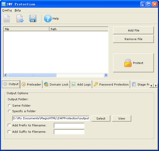Click the output folder path field
This screenshot has width=159, height=151.
tap(51, 118)
